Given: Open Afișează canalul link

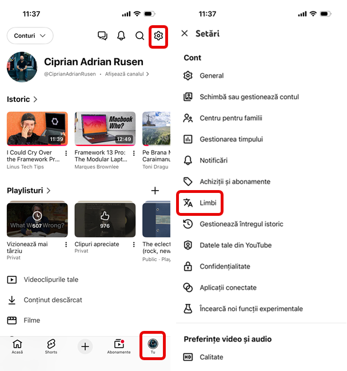Looking at the screenshot, I should (x=127, y=74).
